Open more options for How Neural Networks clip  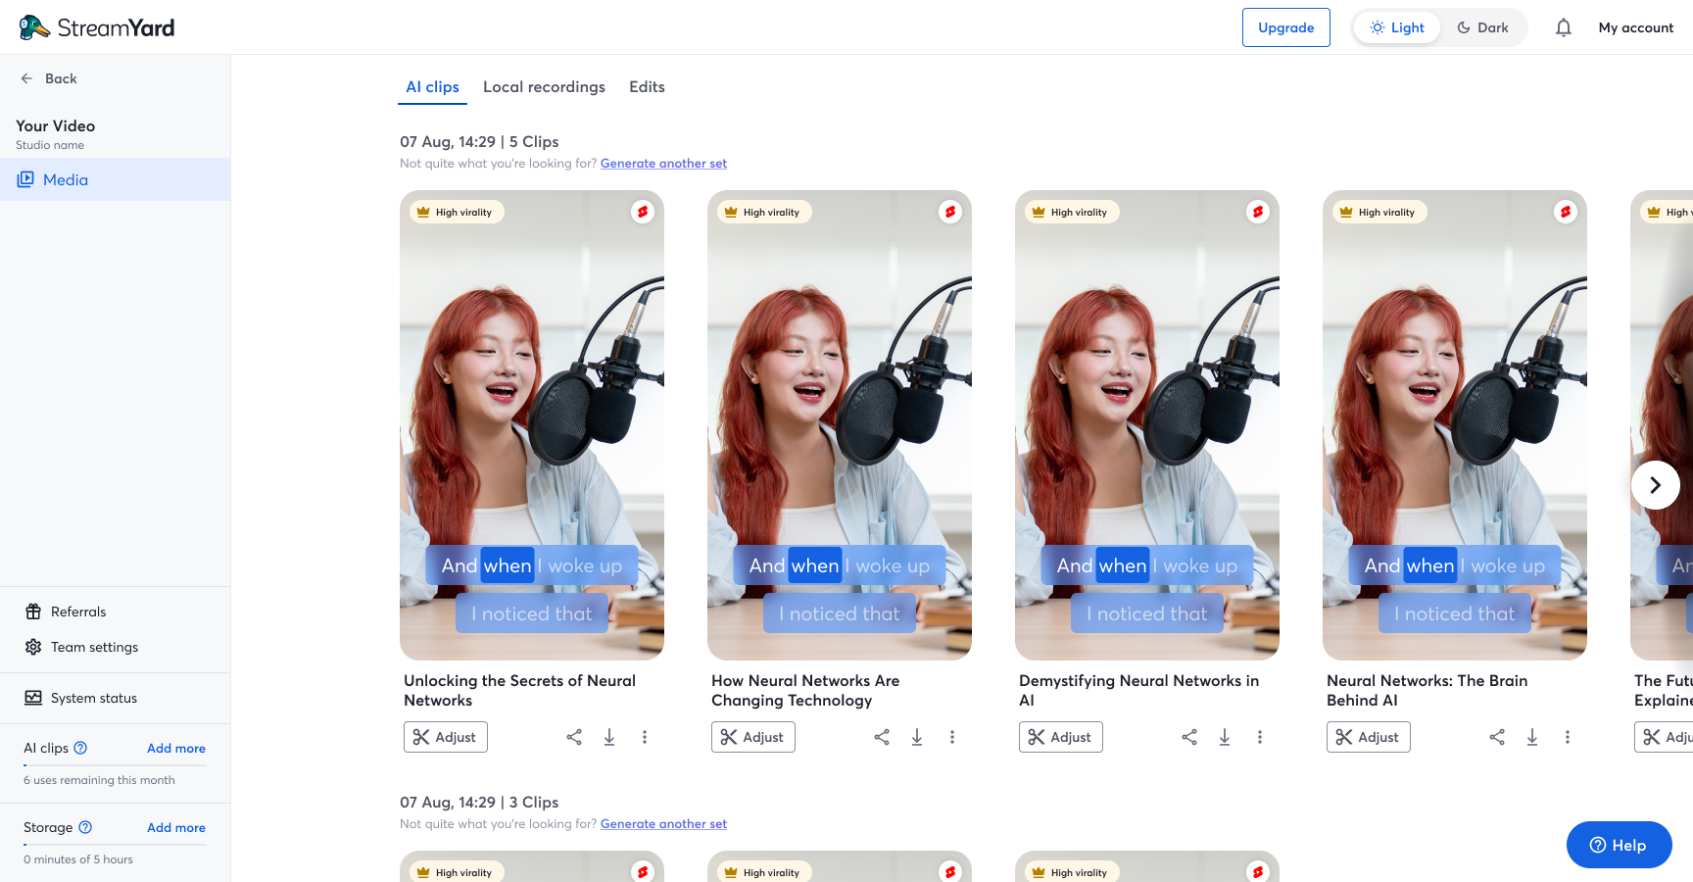click(x=952, y=737)
